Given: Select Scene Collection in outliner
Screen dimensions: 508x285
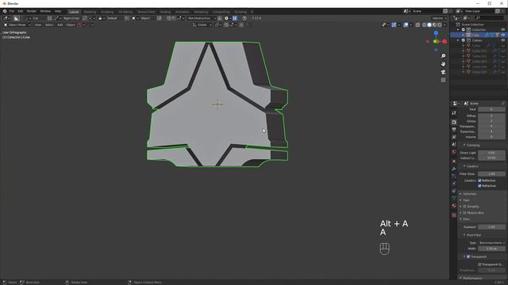Looking at the screenshot, I should 472,25.
